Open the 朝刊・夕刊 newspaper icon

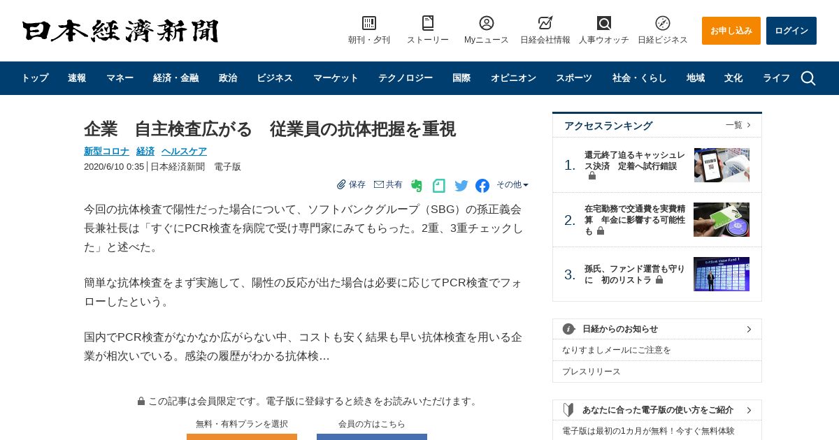[369, 23]
